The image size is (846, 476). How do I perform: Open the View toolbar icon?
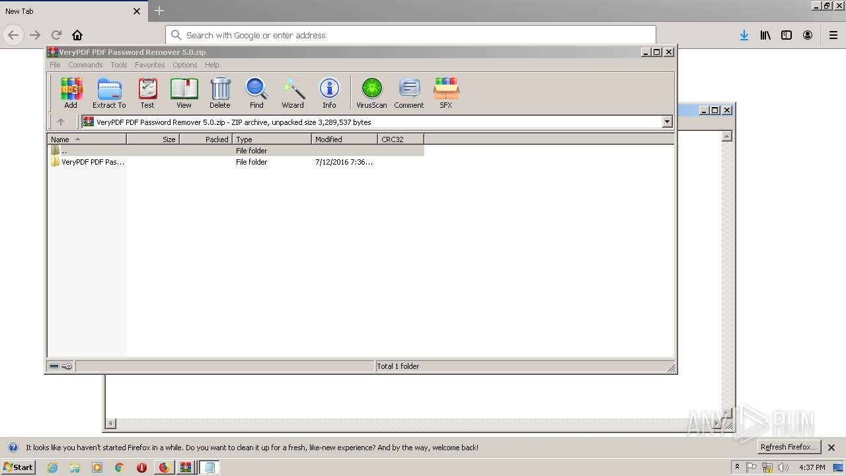tap(184, 93)
